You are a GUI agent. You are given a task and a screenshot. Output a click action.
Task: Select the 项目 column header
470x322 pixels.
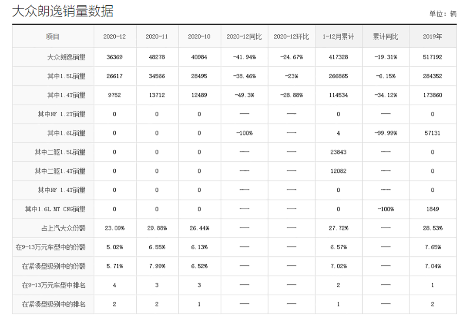[53, 36]
